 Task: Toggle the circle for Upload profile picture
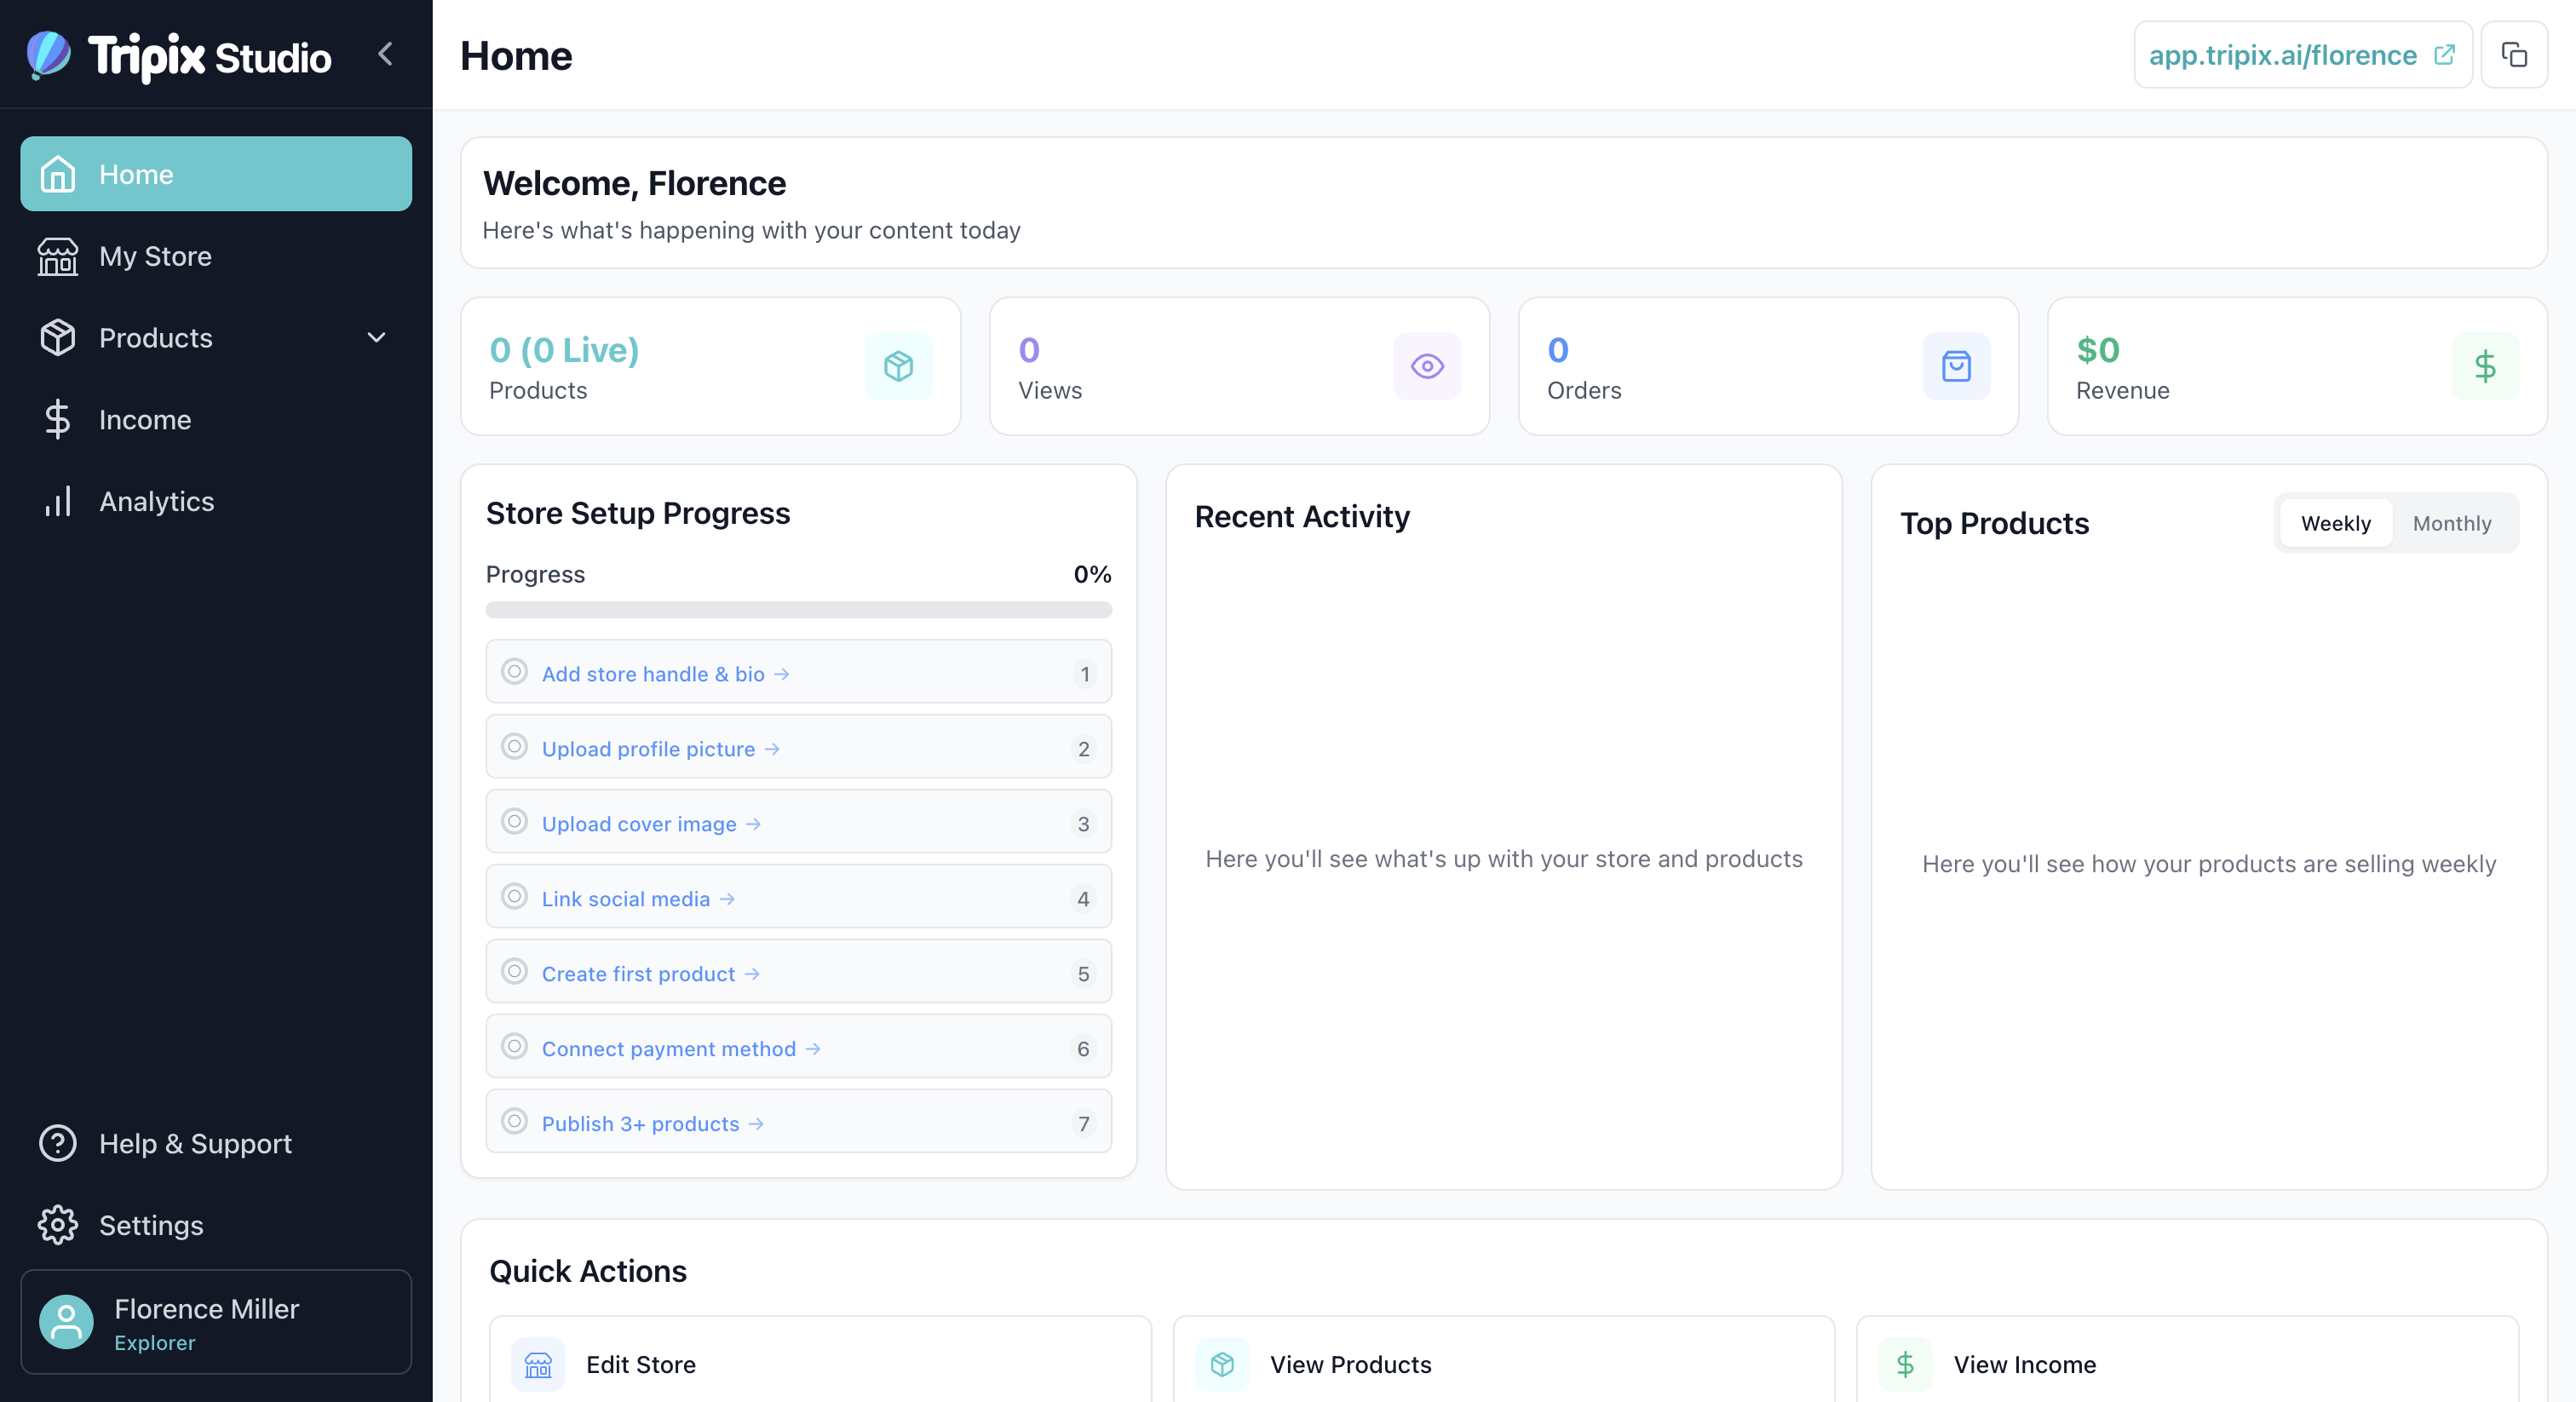click(514, 746)
